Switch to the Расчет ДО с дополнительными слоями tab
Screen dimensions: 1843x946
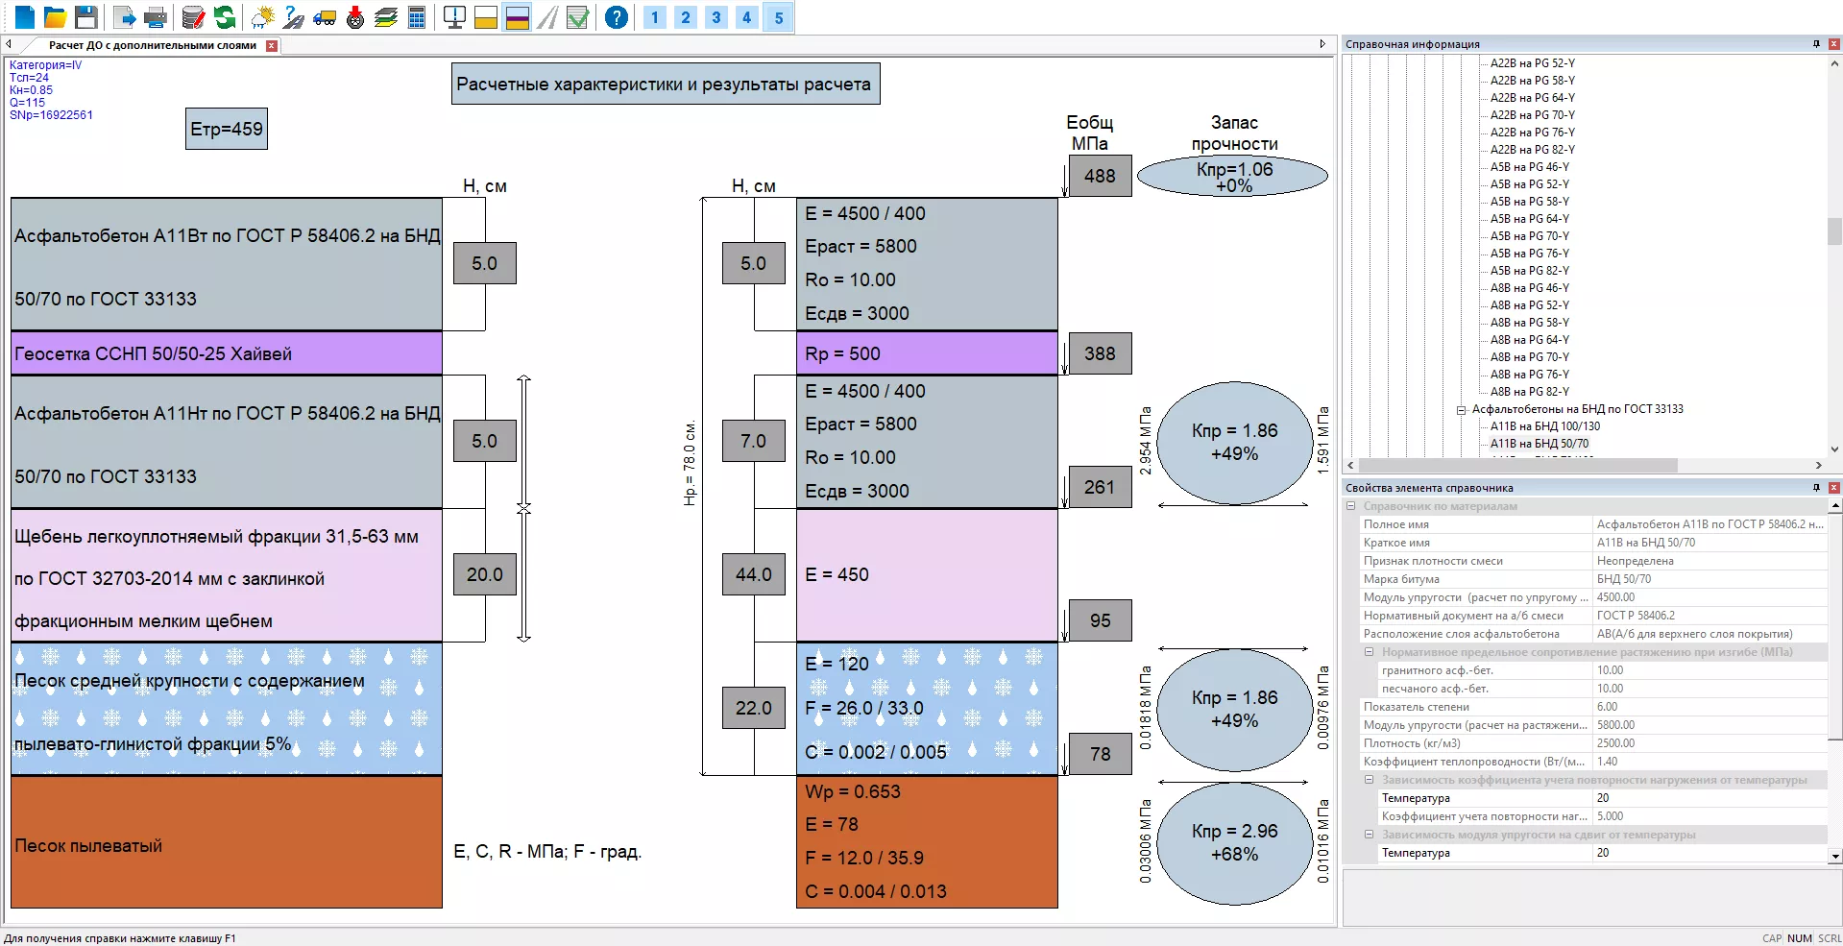(153, 45)
